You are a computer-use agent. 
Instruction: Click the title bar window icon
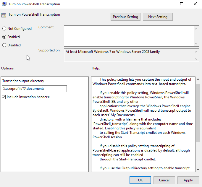[4, 4]
